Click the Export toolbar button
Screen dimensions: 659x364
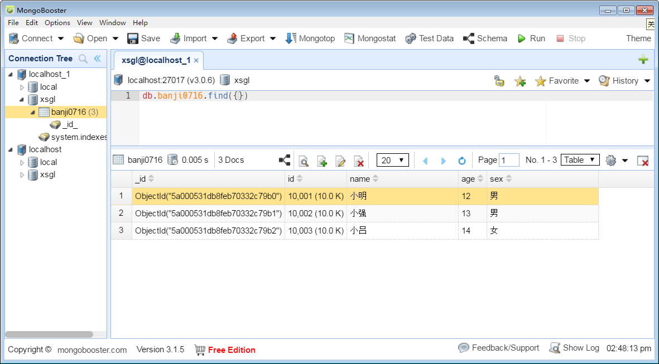pos(246,38)
